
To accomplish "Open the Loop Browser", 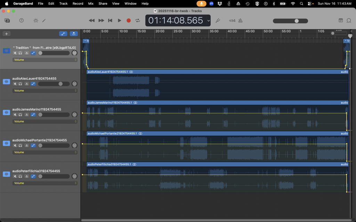I will coord(349,20).
